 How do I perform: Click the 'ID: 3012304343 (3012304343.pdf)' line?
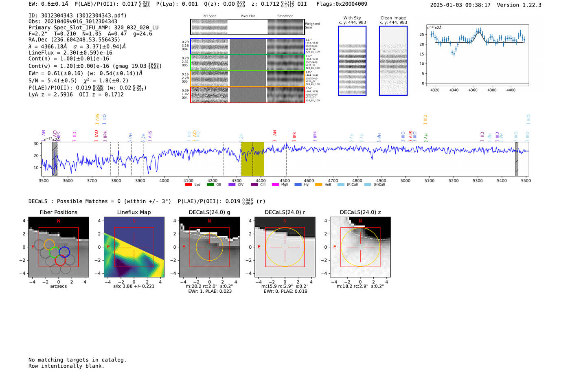77,15
